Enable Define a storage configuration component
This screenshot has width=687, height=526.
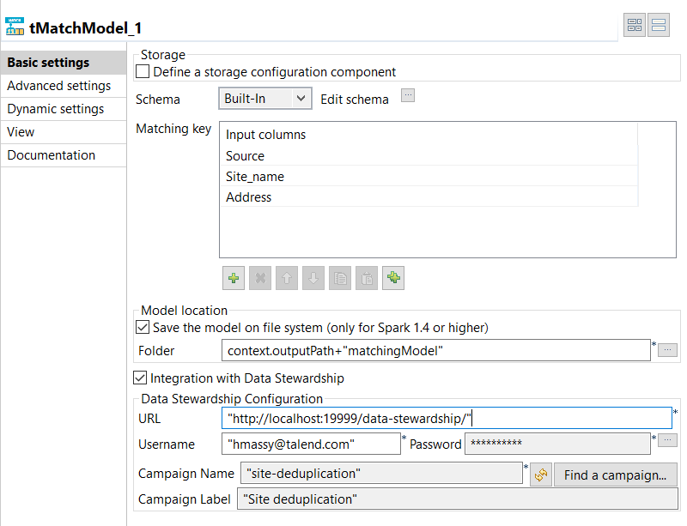pyautogui.click(x=143, y=72)
